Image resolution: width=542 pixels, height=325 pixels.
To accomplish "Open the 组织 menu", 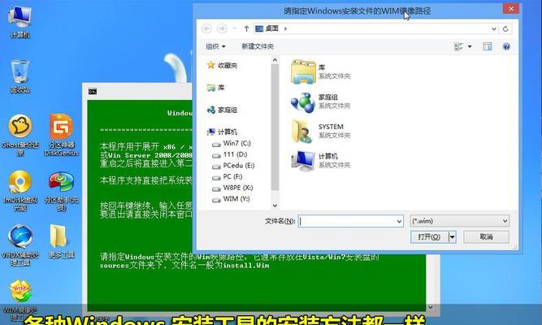I will click(215, 46).
